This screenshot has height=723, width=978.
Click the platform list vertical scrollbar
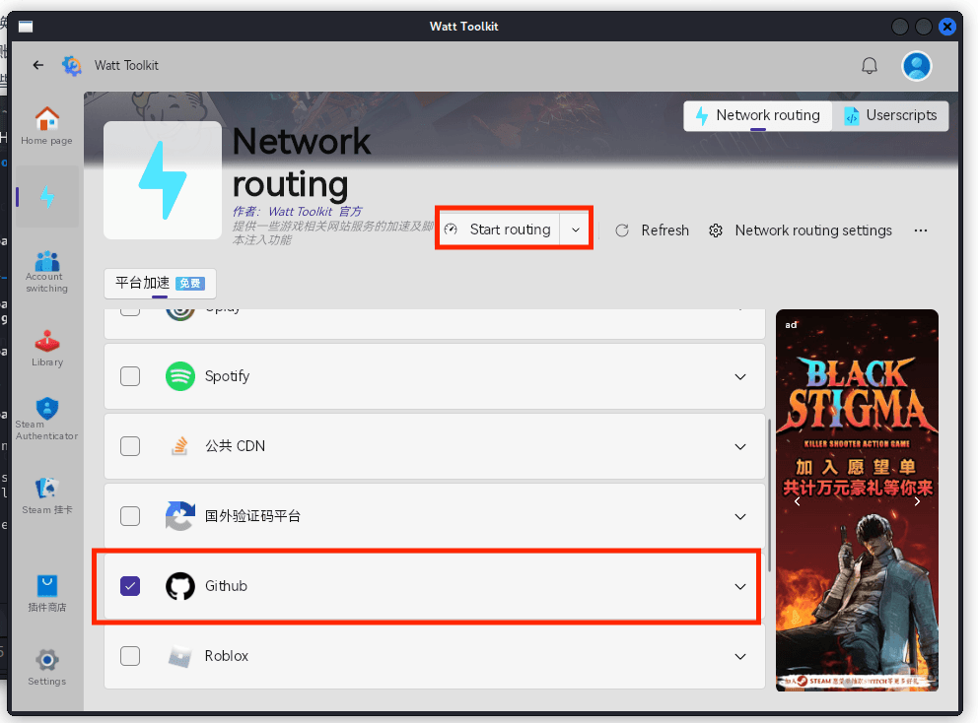tap(770, 494)
